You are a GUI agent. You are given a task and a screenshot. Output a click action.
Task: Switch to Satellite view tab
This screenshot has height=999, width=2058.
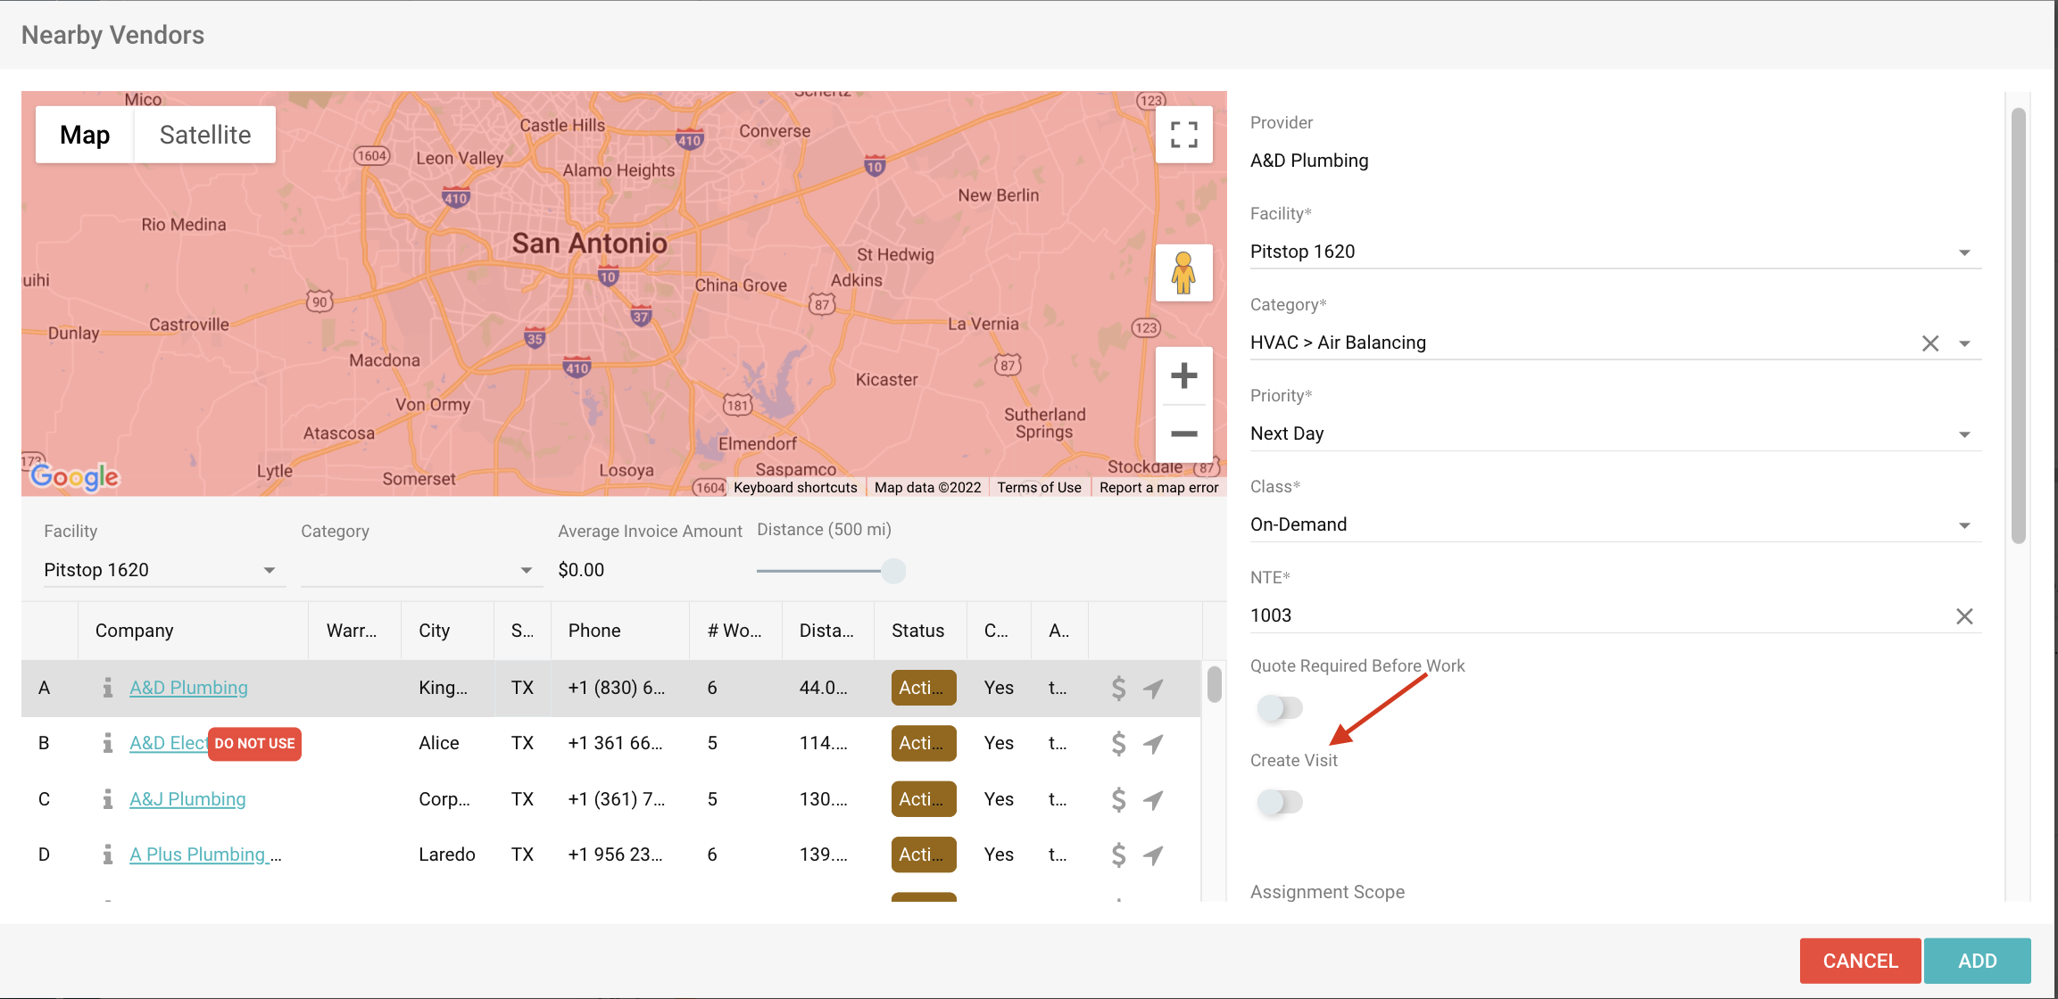pyautogui.click(x=205, y=135)
